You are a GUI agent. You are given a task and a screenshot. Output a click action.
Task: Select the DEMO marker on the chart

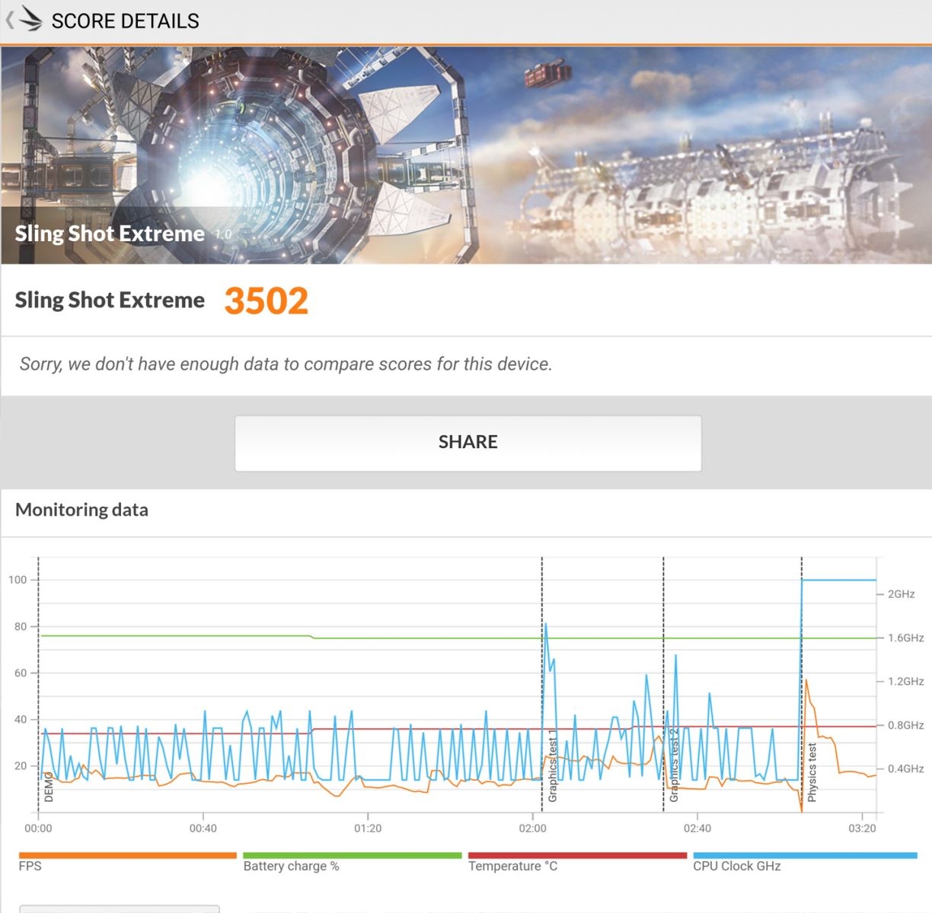pos(48,787)
